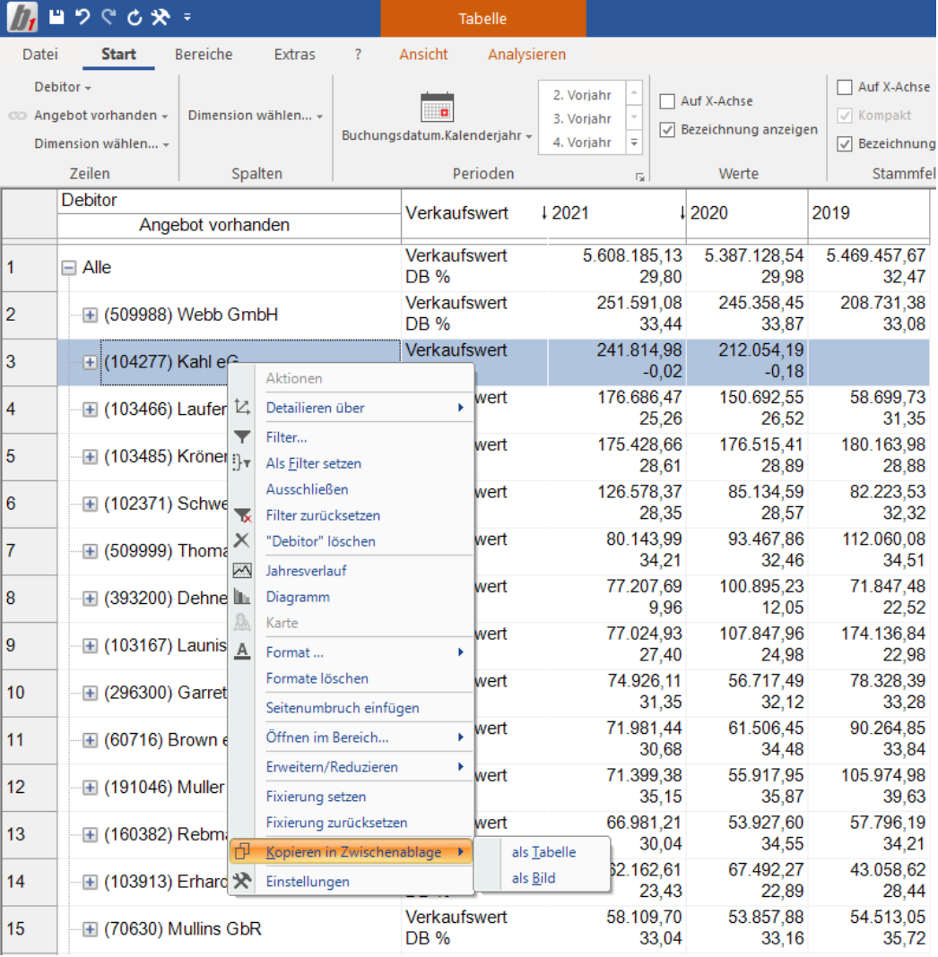The image size is (938, 957).
Task: Open Buchungsdatum.Kalenderjahr dropdown
Action: [437, 135]
